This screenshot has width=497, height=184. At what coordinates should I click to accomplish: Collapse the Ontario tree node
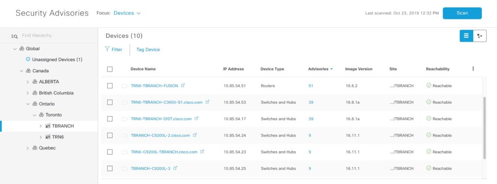tap(28, 104)
